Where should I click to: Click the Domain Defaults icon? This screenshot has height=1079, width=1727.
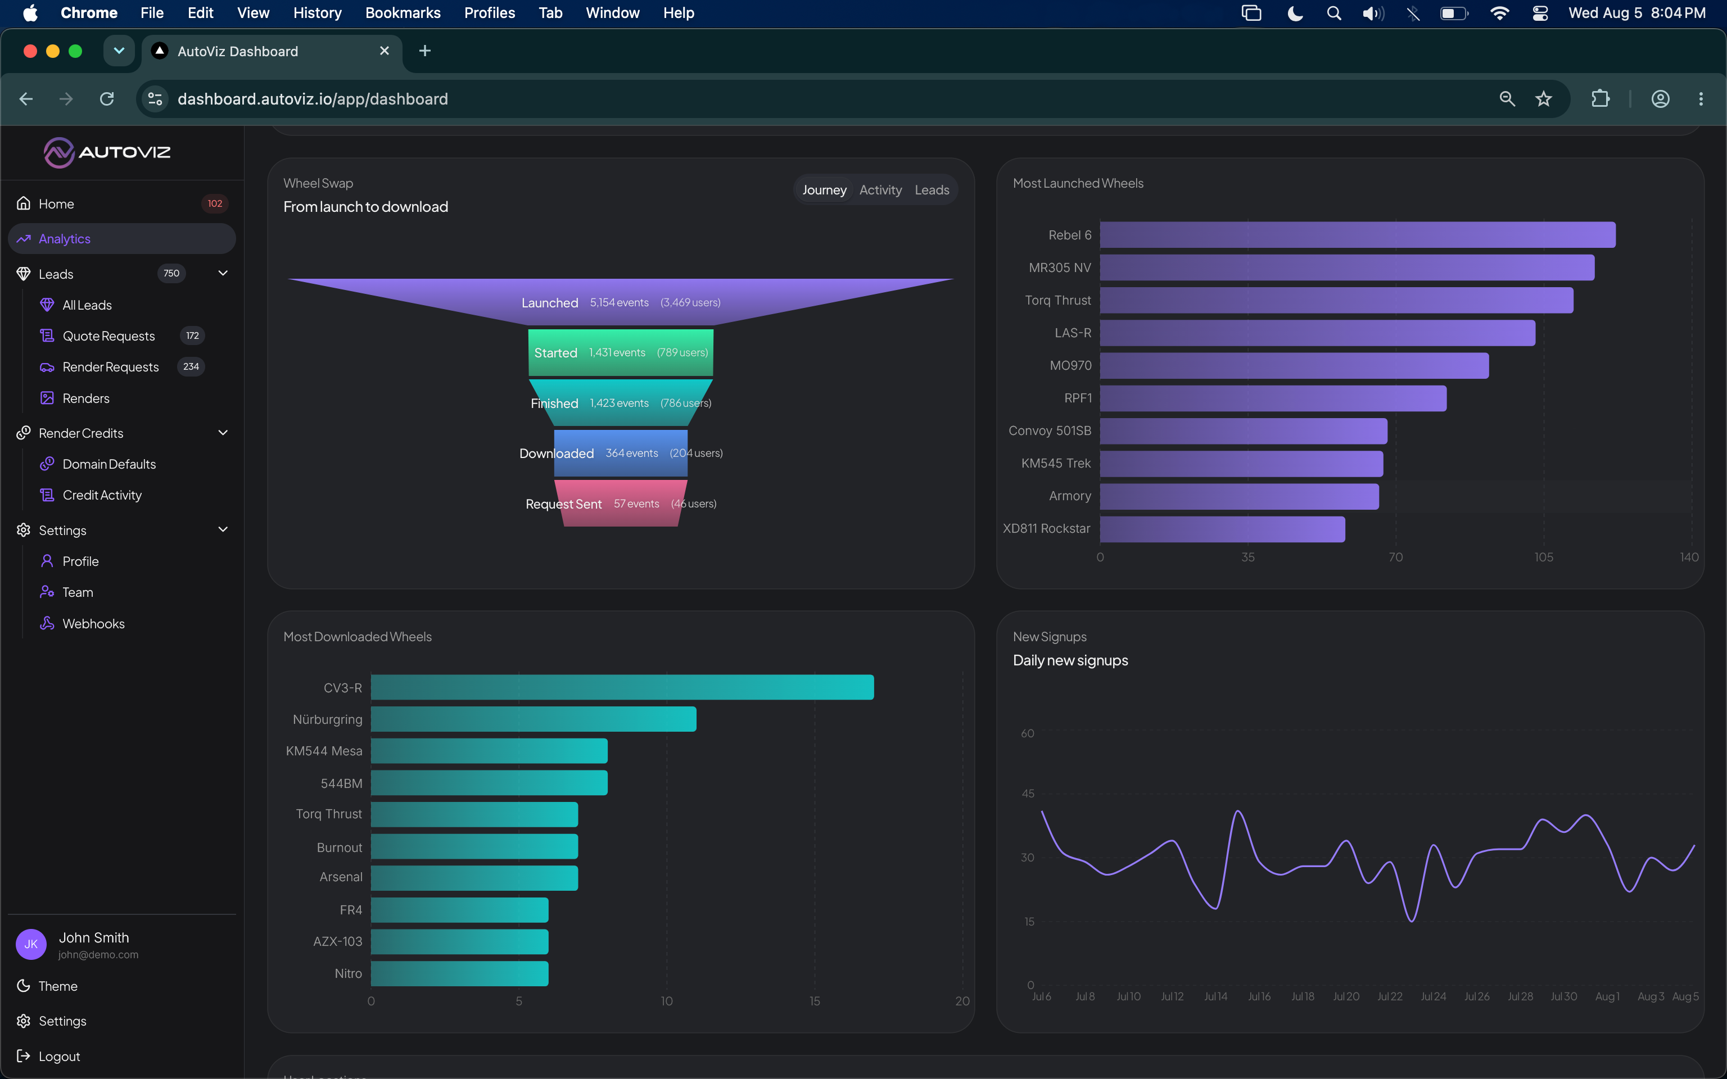[x=47, y=464]
